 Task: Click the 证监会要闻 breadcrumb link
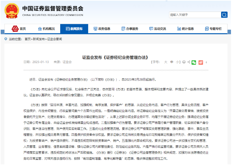point(54,39)
